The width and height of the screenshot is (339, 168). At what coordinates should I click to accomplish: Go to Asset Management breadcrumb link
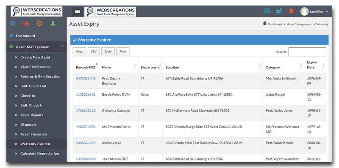tap(300, 24)
